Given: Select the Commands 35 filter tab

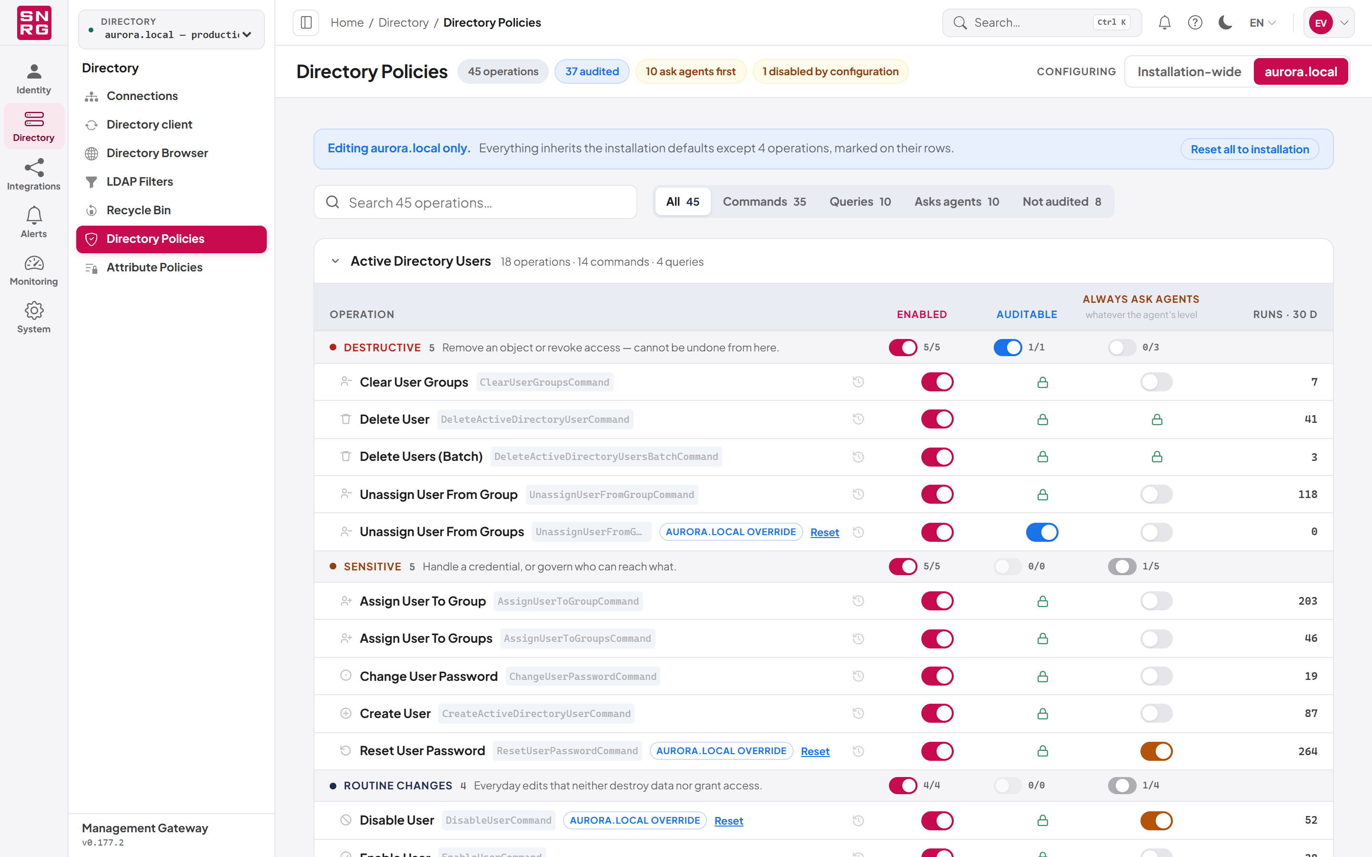Looking at the screenshot, I should tap(764, 202).
